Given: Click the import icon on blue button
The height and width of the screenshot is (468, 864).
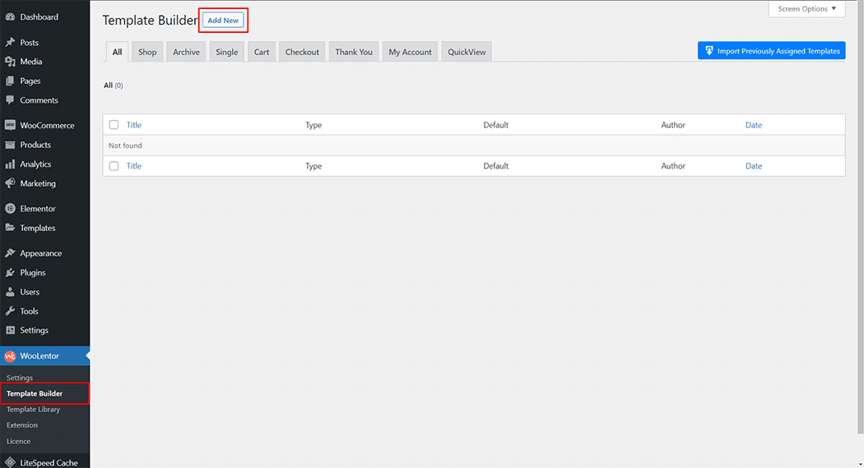Looking at the screenshot, I should click(x=709, y=51).
